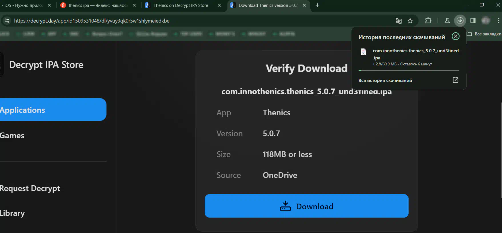Click the Decrypt favicon on active tab

[233, 5]
